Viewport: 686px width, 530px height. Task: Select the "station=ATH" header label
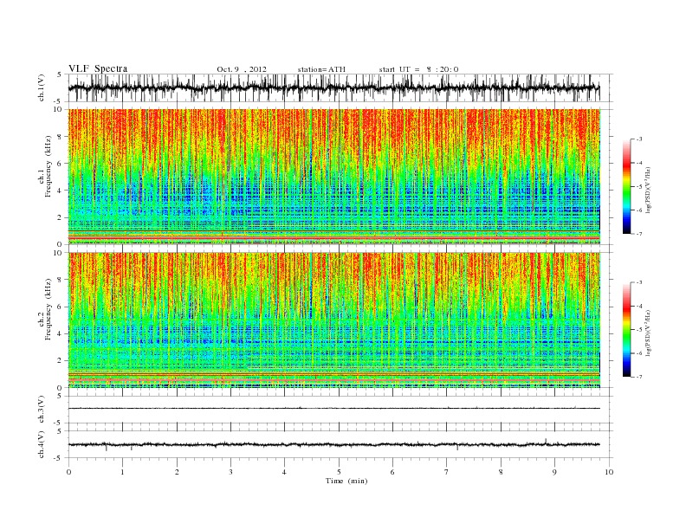(321, 69)
